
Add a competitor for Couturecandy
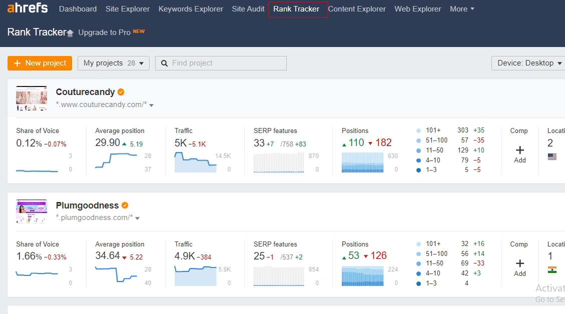tap(519, 154)
